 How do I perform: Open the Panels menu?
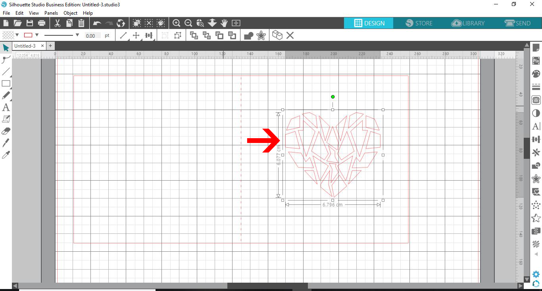tap(51, 13)
